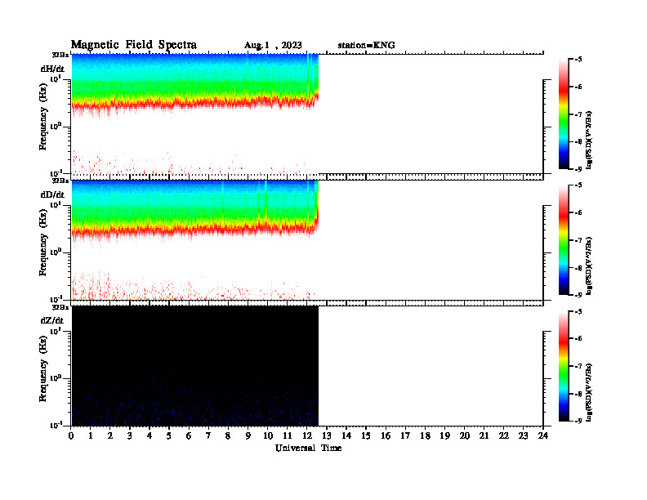
Task: Click the Frequency (Hz) label of dD/dt panel
Action: 43,243
